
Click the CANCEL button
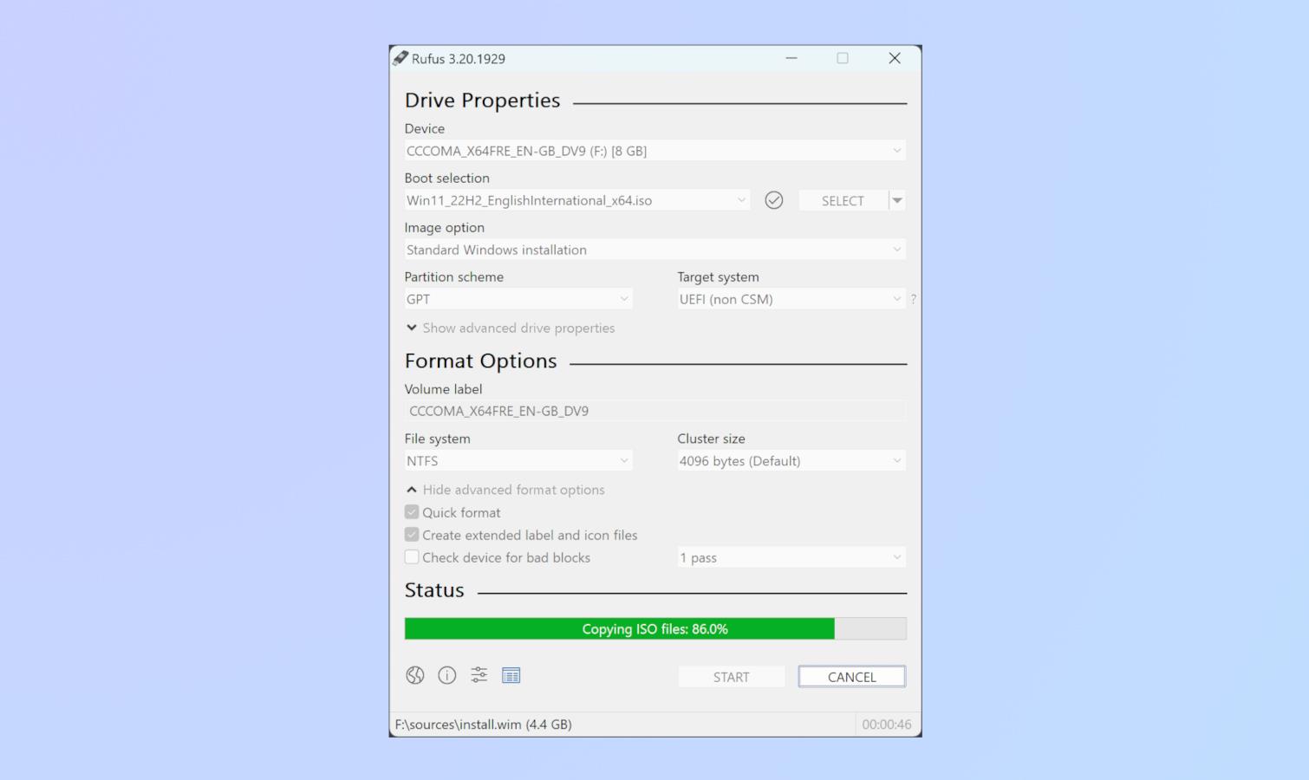pos(852,677)
